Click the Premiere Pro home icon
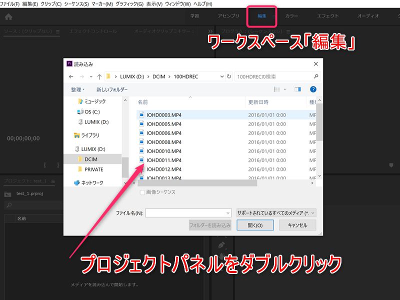The width and height of the screenshot is (400, 300). coord(8,16)
